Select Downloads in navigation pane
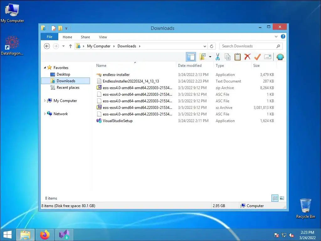Image resolution: width=321 pixels, height=241 pixels. [x=66, y=81]
